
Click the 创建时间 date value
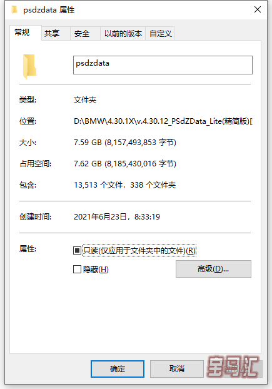tap(117, 217)
